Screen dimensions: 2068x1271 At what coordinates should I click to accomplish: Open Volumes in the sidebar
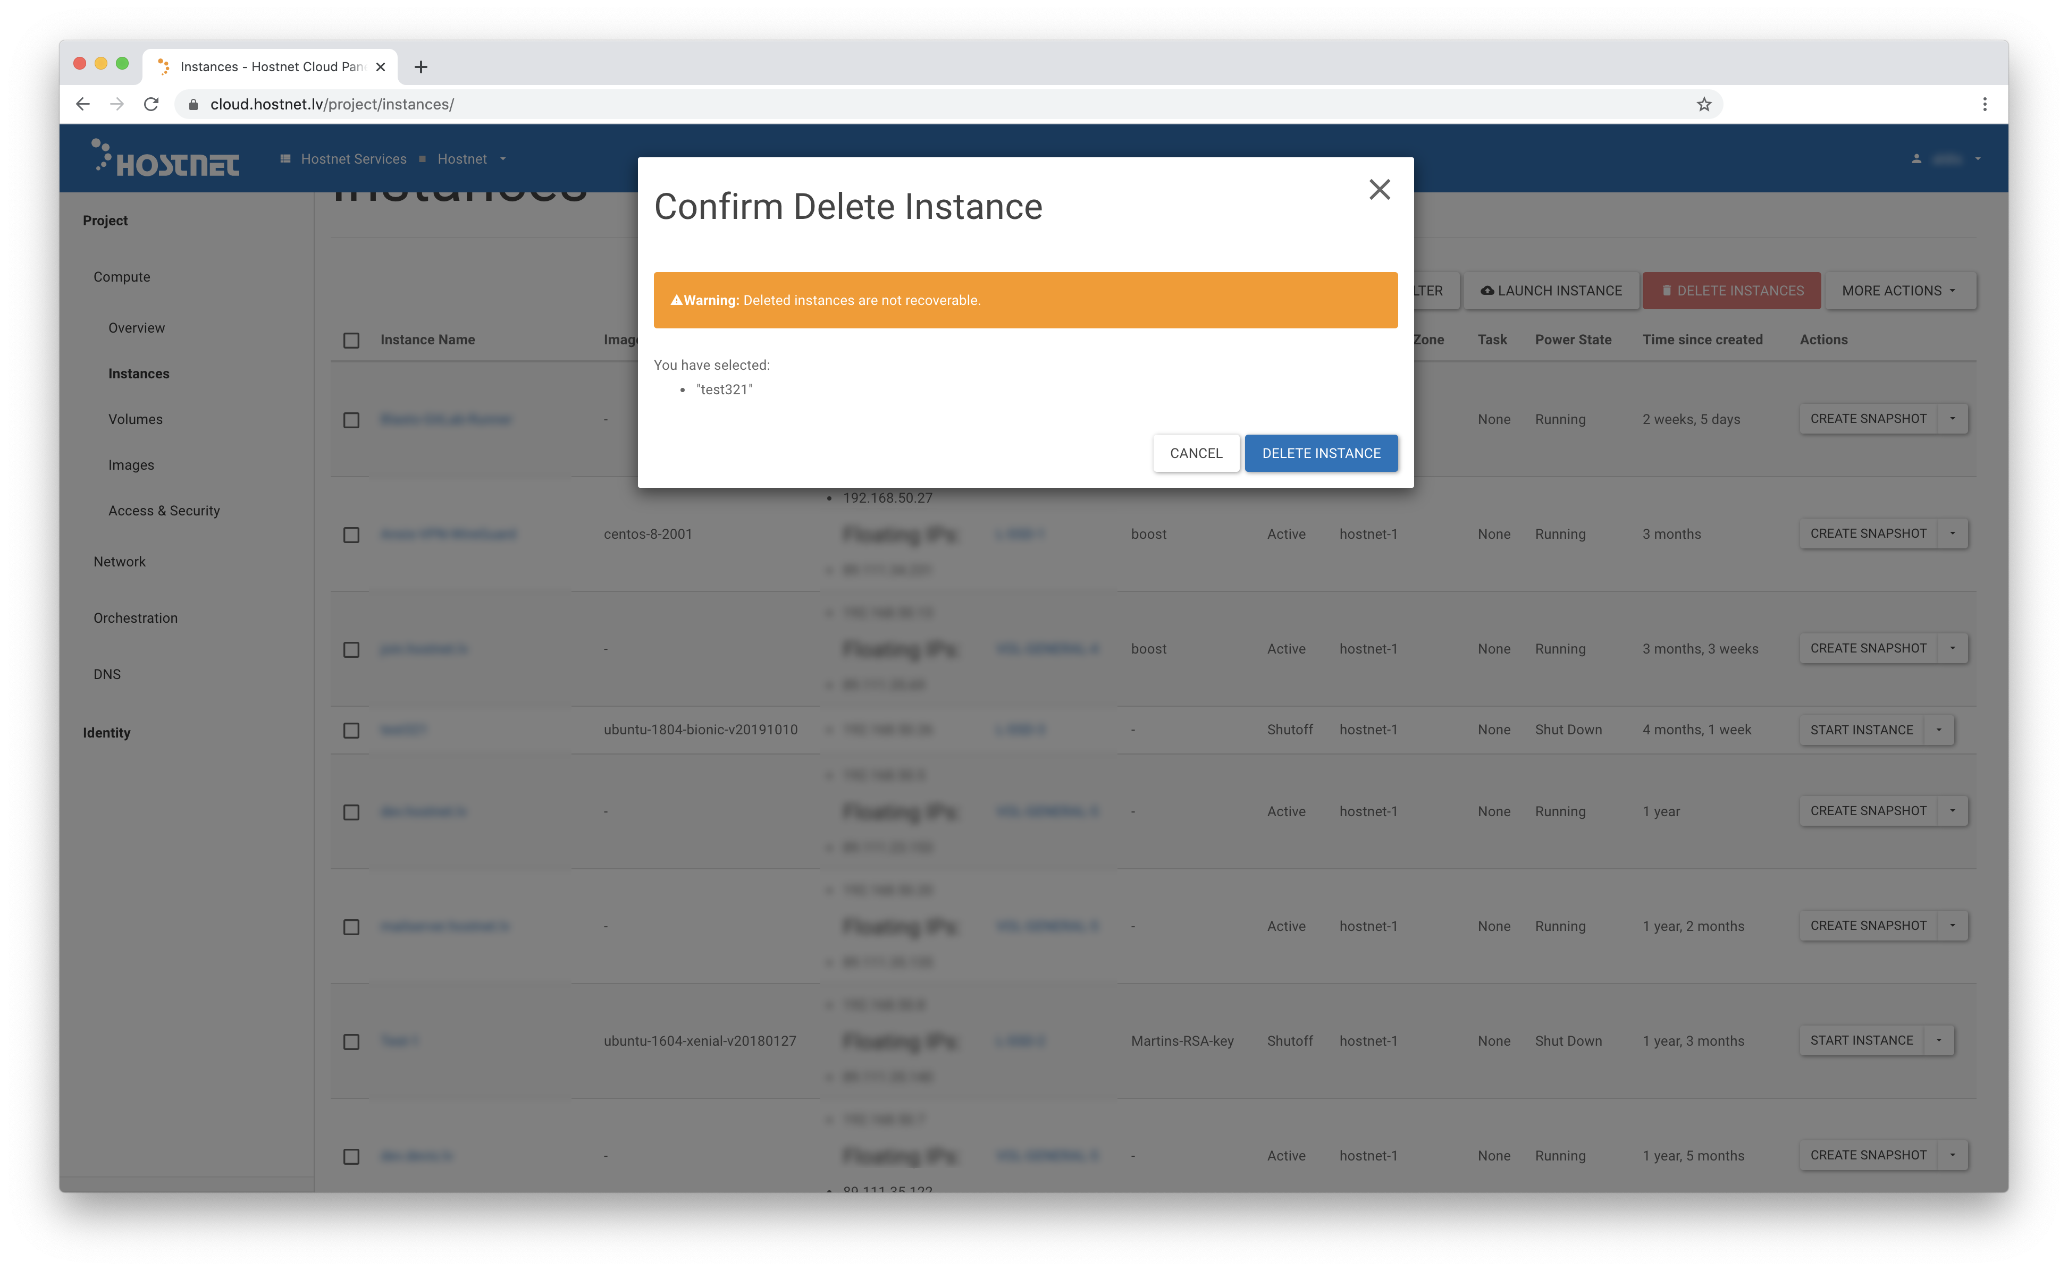click(136, 419)
